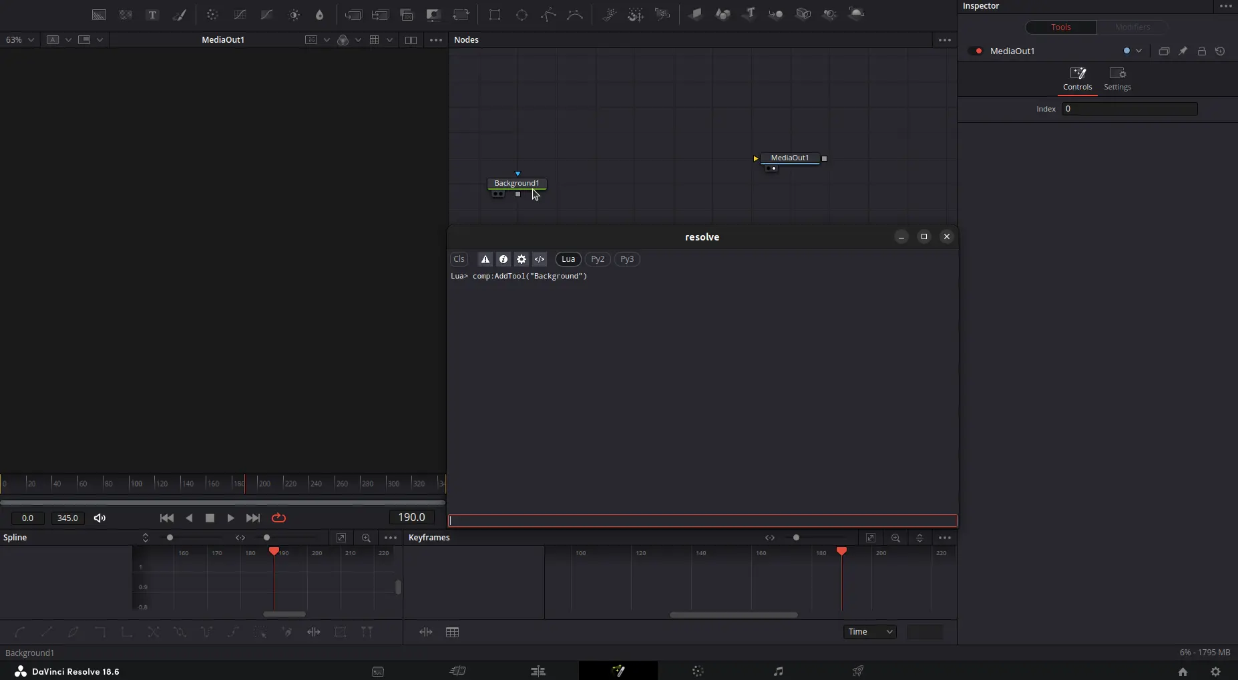Add a Text+ tool from the toolbar
This screenshot has width=1238, height=680.
pyautogui.click(x=152, y=14)
